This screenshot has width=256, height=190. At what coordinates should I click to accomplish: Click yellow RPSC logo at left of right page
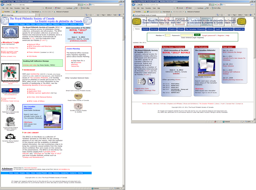137,22
